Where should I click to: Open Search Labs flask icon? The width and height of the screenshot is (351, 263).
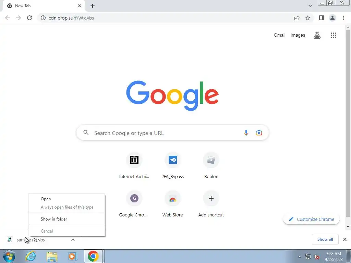317,35
